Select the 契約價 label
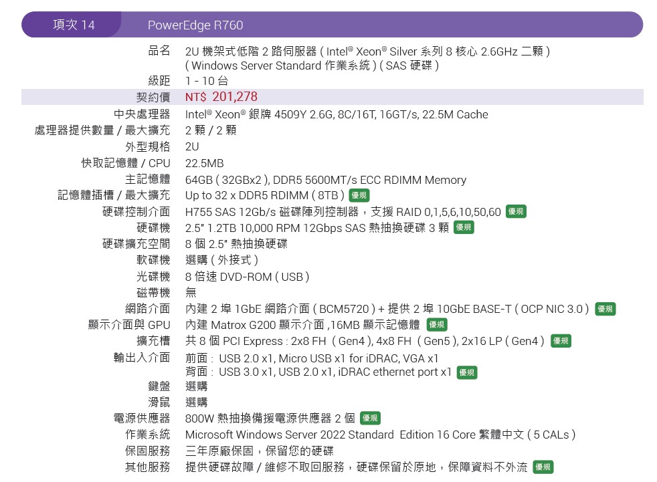The image size is (657, 482). pos(153,97)
